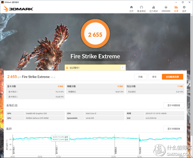The width and height of the screenshot is (193, 158).
Task: Maximize the 3DMark window
Action: coord(183,2)
